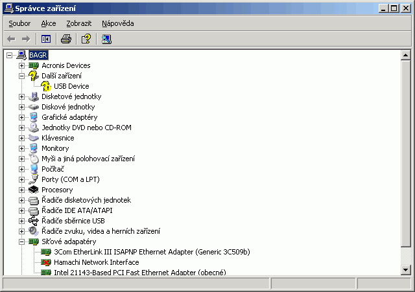Open Properties via the toolbar icon

[86, 39]
